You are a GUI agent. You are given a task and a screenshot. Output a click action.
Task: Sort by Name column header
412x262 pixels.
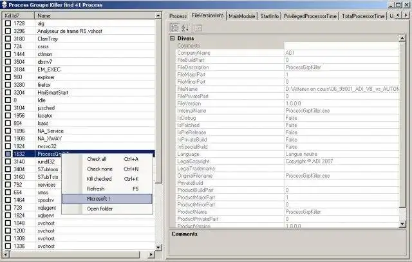95,15
